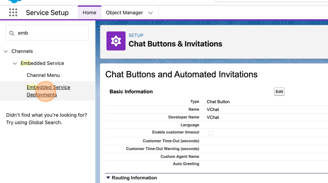Image resolution: width=328 pixels, height=183 pixels.
Task: Click the Edit button in Basic Information
Action: pyautogui.click(x=279, y=91)
